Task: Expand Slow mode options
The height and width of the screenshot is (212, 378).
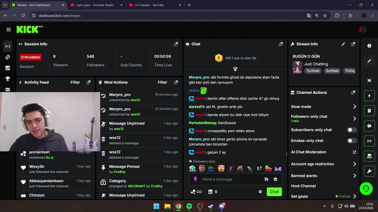Action: (355, 107)
